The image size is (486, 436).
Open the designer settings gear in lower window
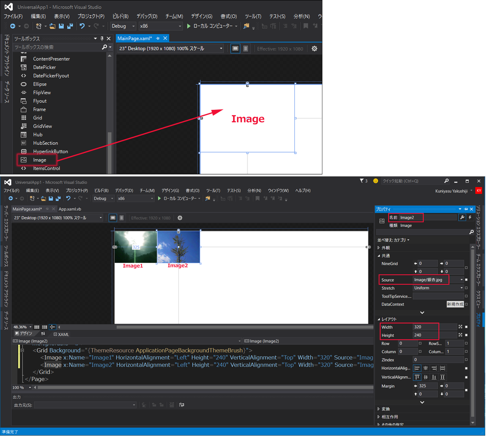pyautogui.click(x=180, y=218)
